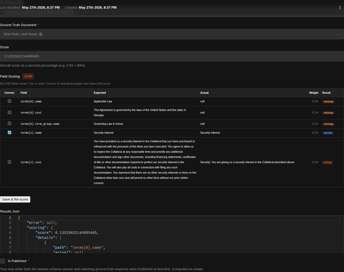
Task: Click the "details" key in Results Json
Action: 45,238
